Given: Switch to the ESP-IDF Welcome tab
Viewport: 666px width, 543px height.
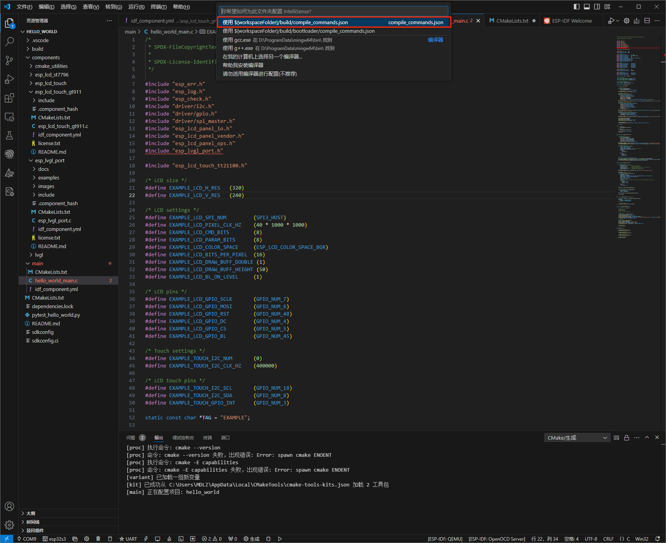Looking at the screenshot, I should tap(572, 21).
